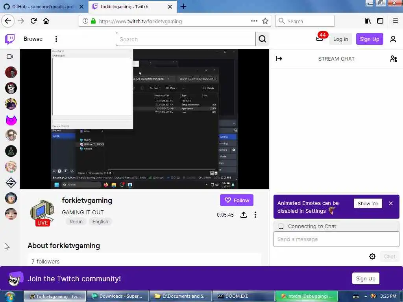Click Sign Up in the Join Twitch banner

click(366, 279)
